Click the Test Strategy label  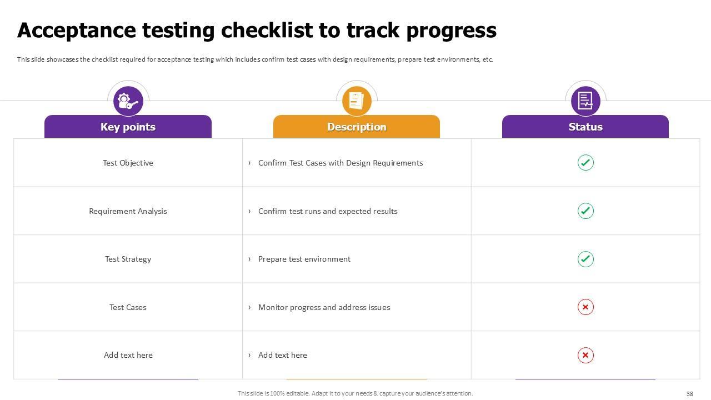pyautogui.click(x=128, y=259)
